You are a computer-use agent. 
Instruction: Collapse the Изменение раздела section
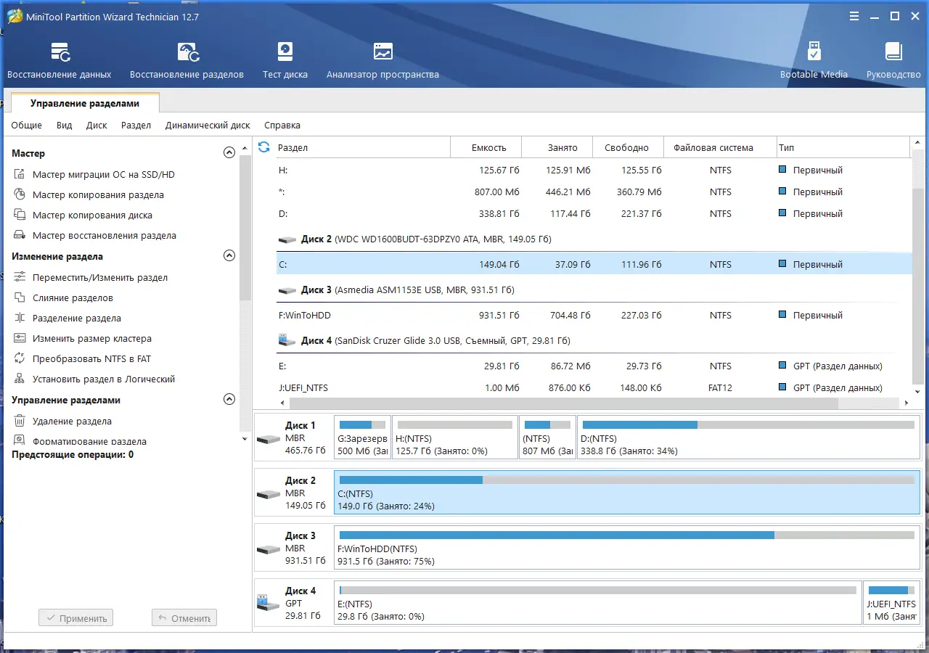tap(229, 256)
